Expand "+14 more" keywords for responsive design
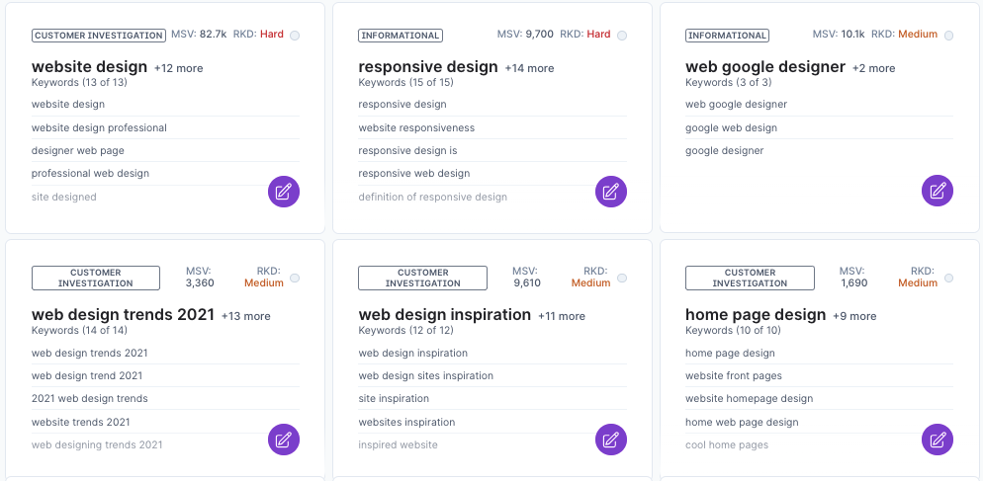The image size is (983, 481). click(529, 68)
